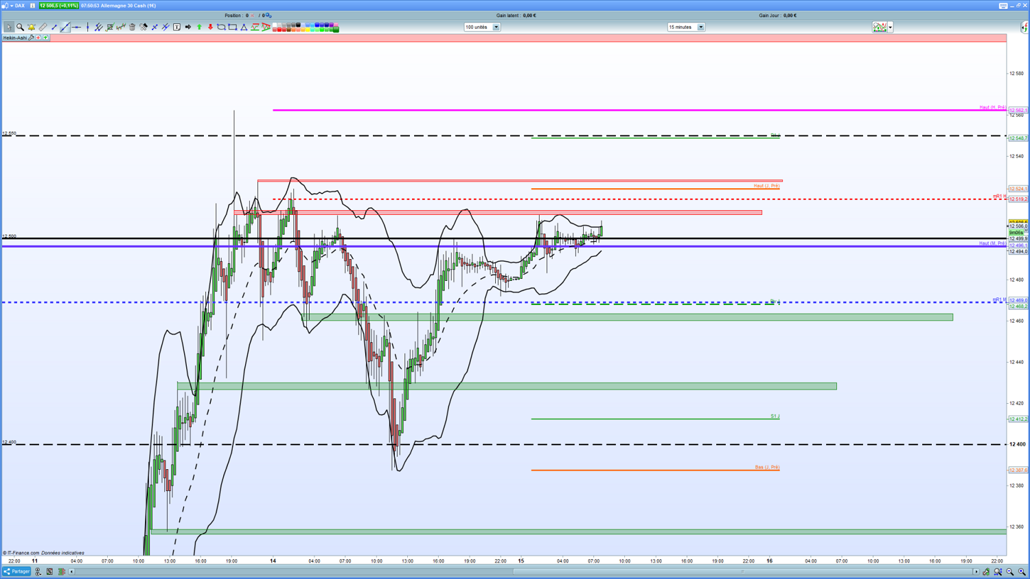Click the Gain Jour value 0,00 €

[x=790, y=15]
